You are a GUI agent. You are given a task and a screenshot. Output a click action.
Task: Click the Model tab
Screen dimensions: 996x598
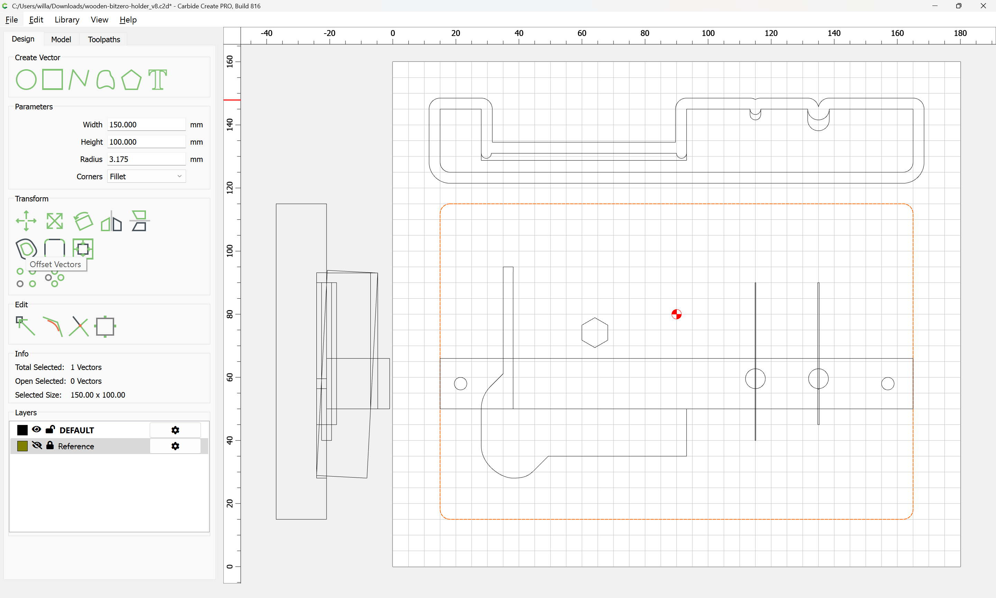[61, 39]
